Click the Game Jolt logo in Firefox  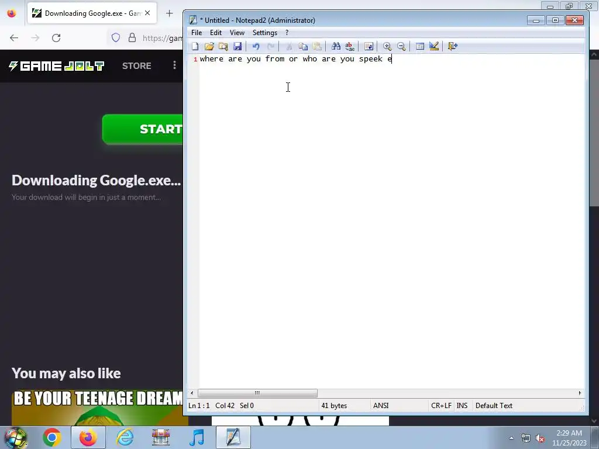pyautogui.click(x=56, y=65)
